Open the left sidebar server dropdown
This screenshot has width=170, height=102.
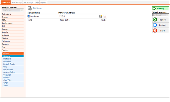click(12, 10)
